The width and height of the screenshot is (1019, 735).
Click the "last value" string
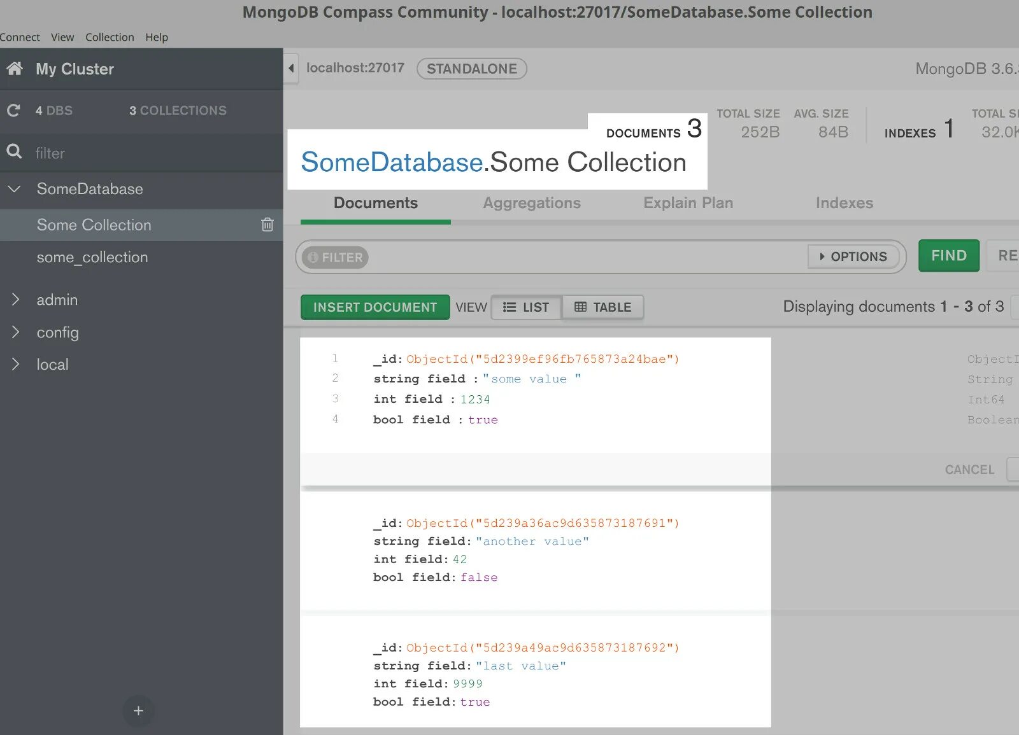(x=520, y=666)
